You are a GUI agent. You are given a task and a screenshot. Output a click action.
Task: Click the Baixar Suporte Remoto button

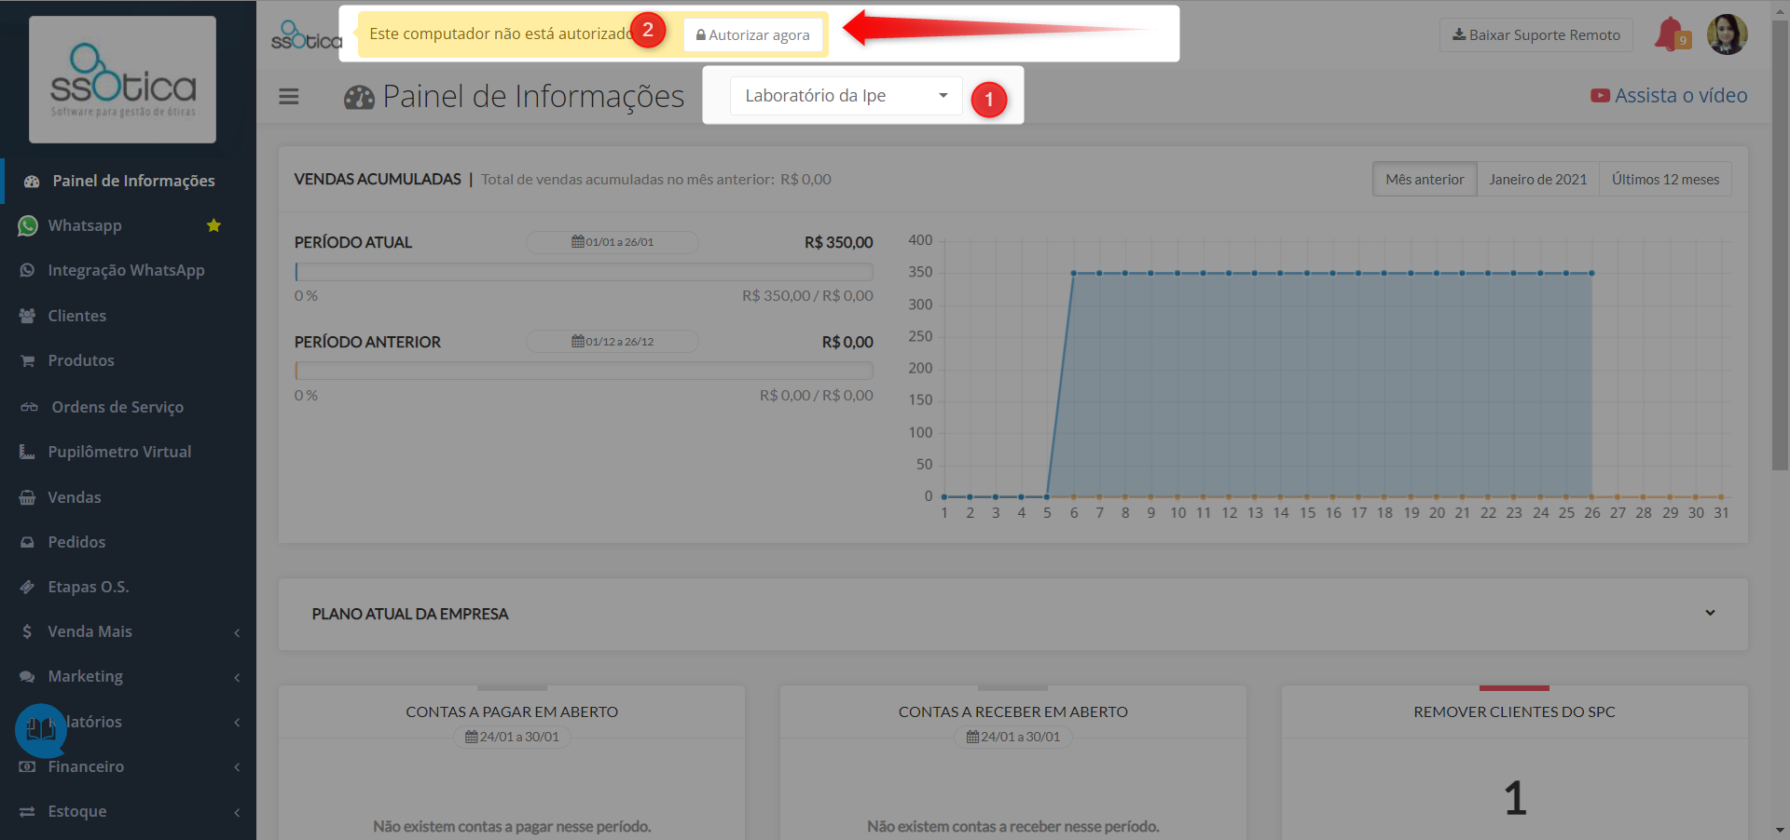1536,34
